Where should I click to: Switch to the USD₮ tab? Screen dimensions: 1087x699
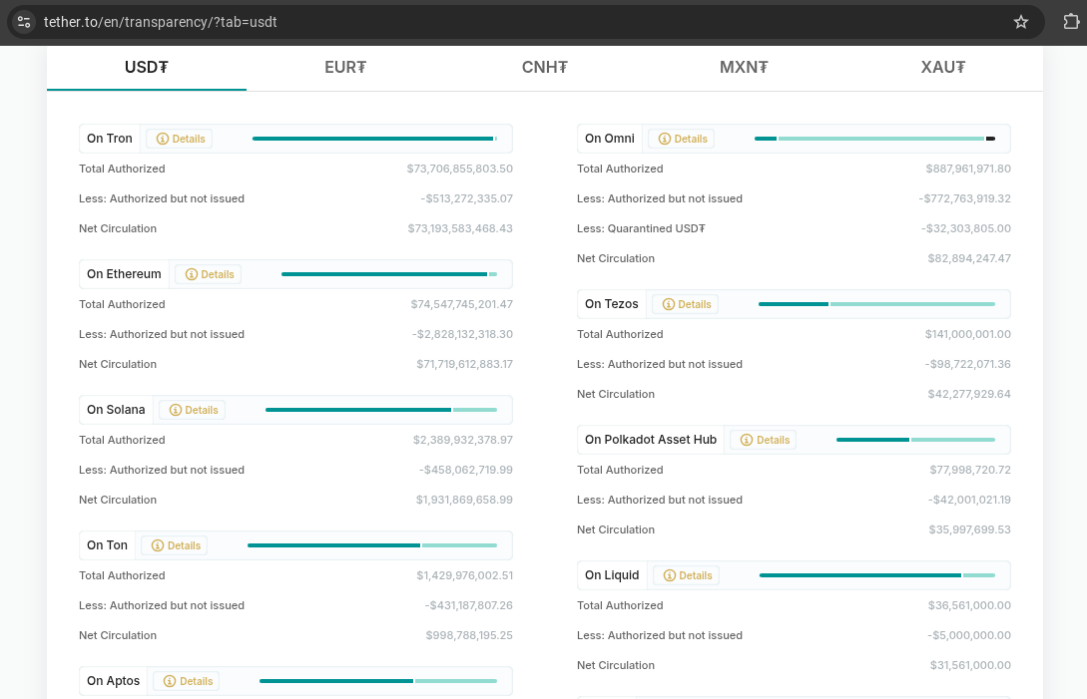pyautogui.click(x=147, y=67)
